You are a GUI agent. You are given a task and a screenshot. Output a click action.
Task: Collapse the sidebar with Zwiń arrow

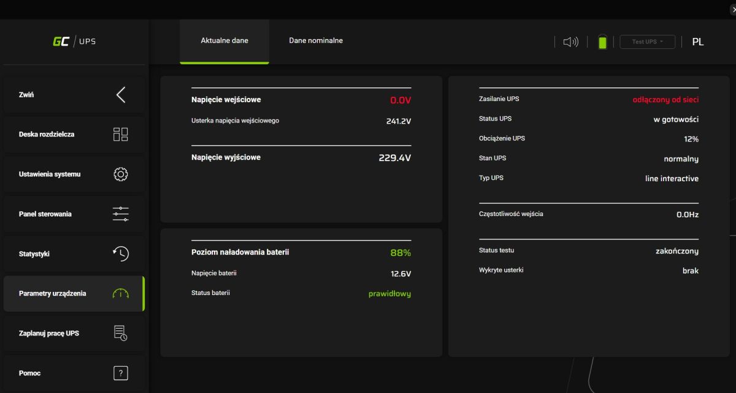click(121, 95)
